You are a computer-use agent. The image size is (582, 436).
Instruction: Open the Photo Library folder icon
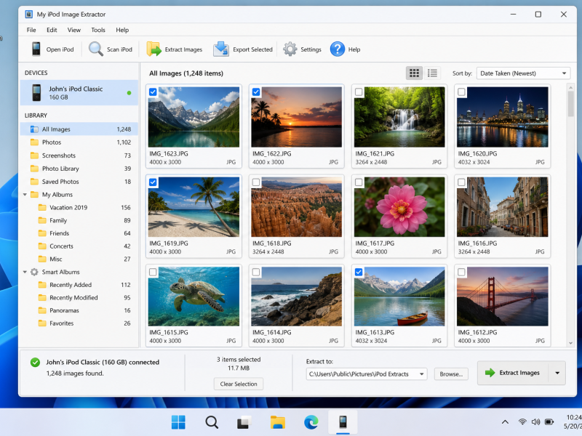[x=34, y=169]
